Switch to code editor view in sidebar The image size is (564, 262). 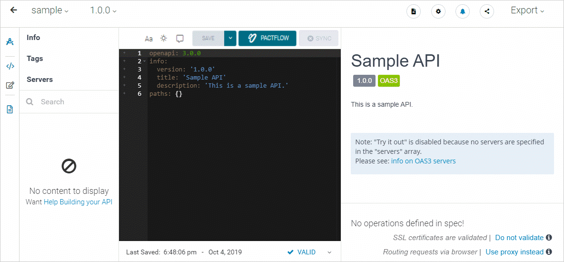click(x=10, y=66)
